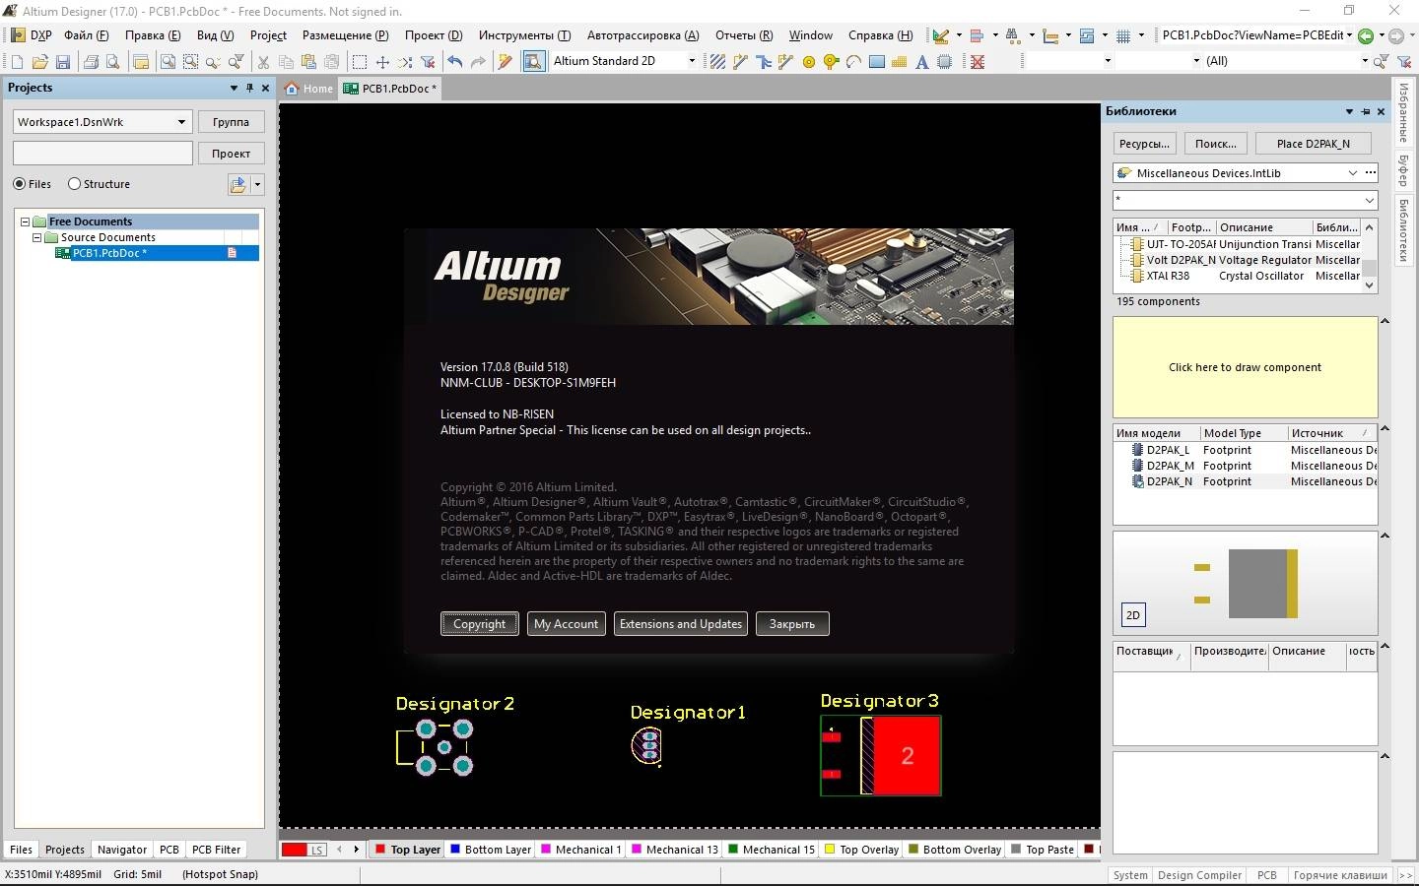Click the My Account button

click(x=566, y=624)
